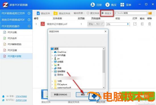Select the 原文件夹 radio button
Image resolution: width=156 pixels, height=105 pixels.
point(88,13)
